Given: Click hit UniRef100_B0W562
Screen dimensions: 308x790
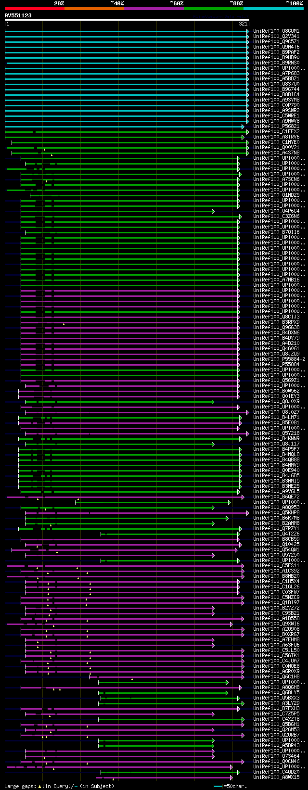Looking at the screenshot, I should point(276,391).
